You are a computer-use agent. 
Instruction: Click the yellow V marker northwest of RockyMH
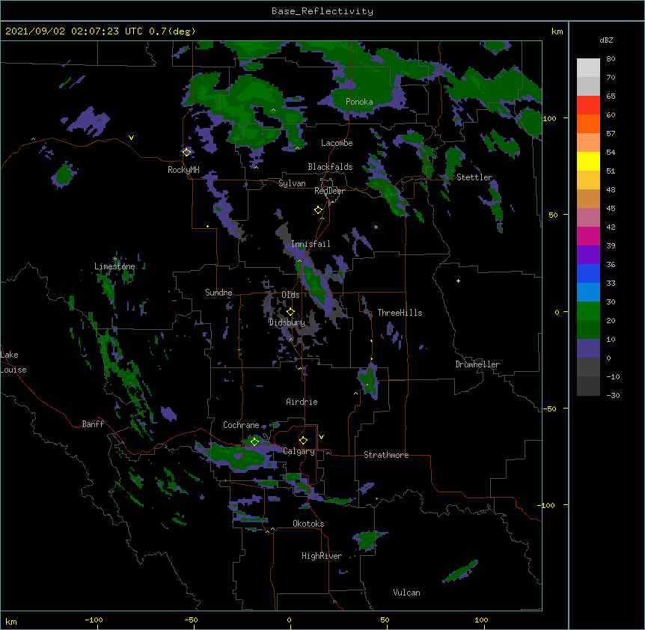[131, 138]
